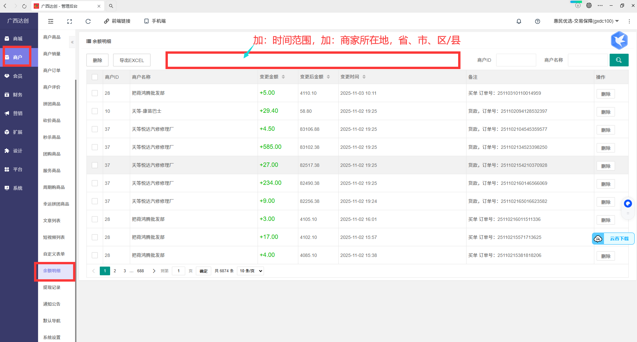Tick the checkbox for the +585.00 row
The height and width of the screenshot is (342, 637).
pos(95,147)
